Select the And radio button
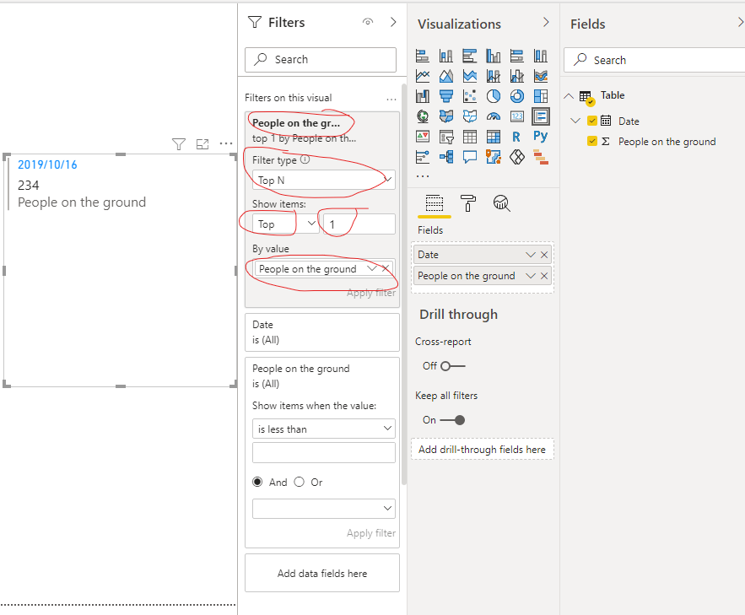 pos(257,482)
